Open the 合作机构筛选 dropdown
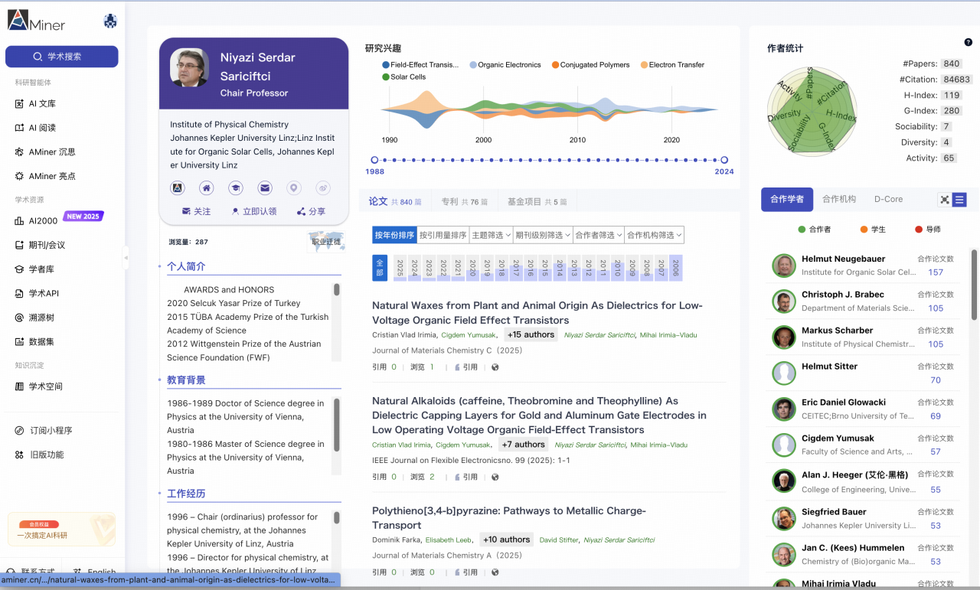 (x=655, y=235)
